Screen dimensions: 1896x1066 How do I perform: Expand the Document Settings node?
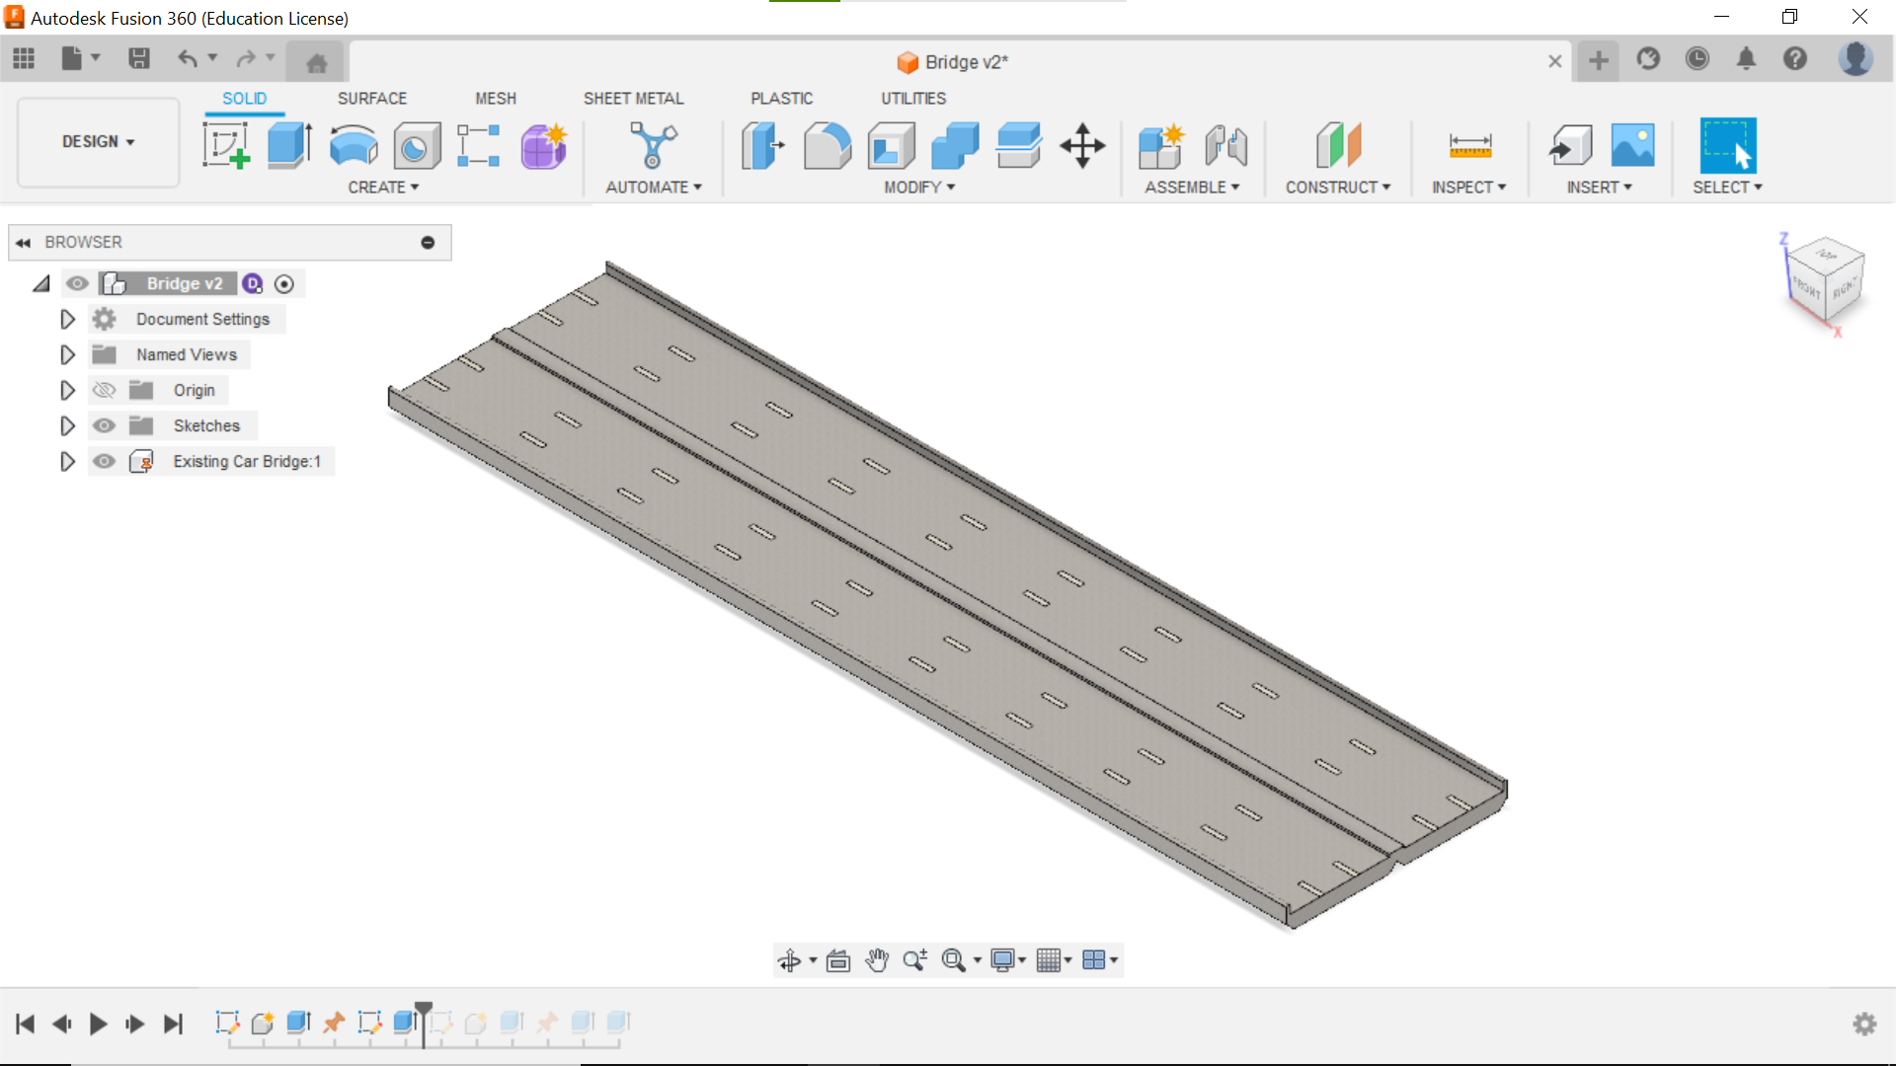click(67, 319)
